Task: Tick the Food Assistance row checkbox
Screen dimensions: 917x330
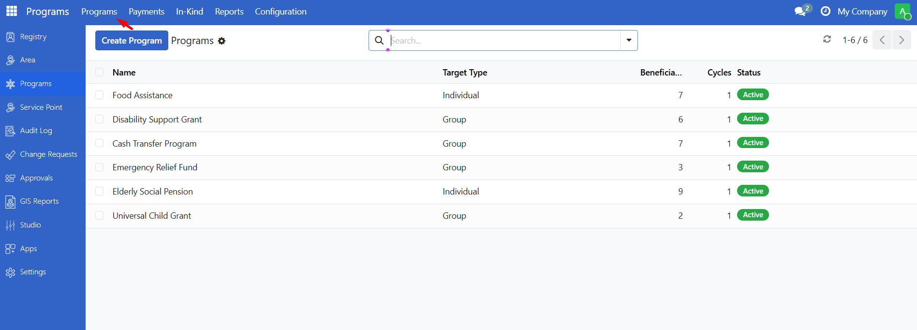Action: tap(100, 95)
